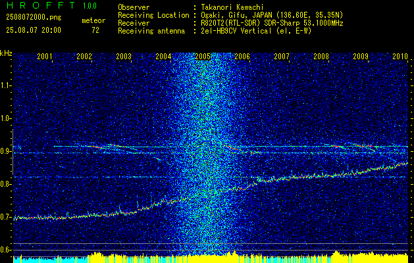Select receiver text R820T2(RTL-SDR) SDR-Sharp 53.1000MHz
Screen dimensions: 414x263
pyautogui.click(x=272, y=23)
